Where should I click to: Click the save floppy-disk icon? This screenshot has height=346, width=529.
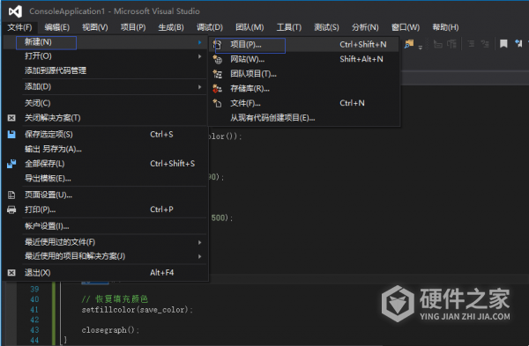(x=11, y=135)
